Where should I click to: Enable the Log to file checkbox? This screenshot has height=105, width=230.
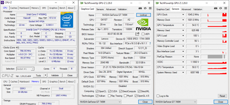[158, 96]
